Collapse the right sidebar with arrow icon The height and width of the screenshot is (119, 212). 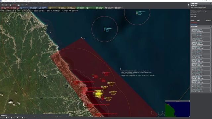click(x=188, y=5)
